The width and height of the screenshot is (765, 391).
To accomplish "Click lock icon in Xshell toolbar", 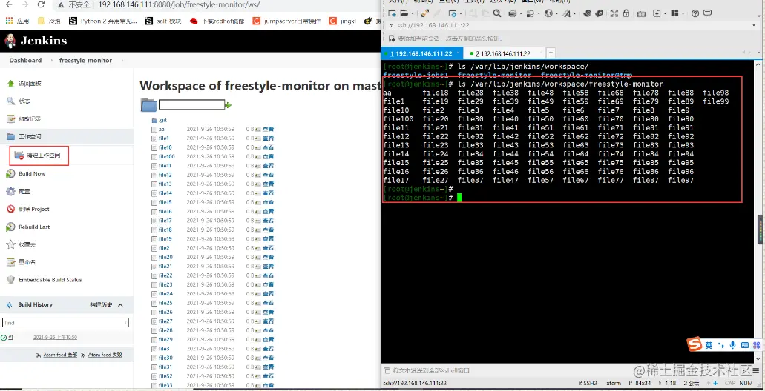I will tap(626, 13).
